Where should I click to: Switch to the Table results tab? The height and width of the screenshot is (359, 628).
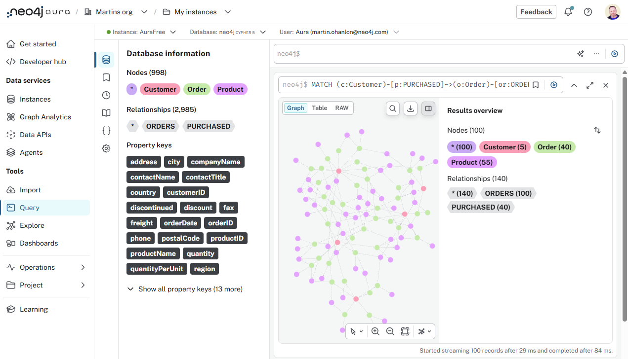coord(319,108)
